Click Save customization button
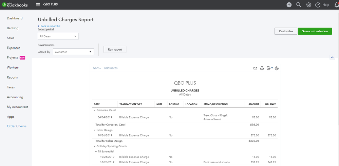This screenshot has height=166, width=339. click(x=315, y=31)
